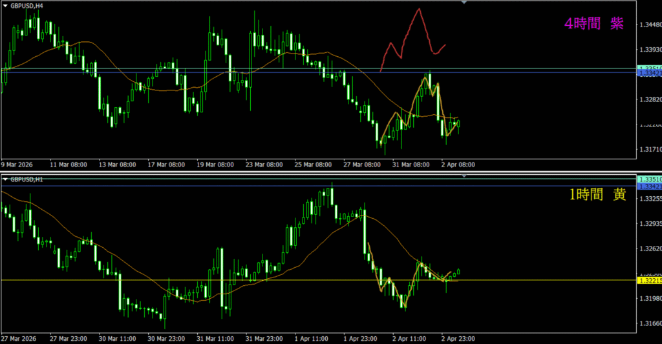
Task: Click the magenta 4時間 紫 text label
Action: 593,24
